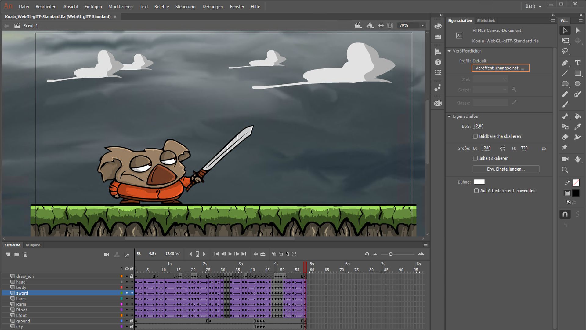Select the Hand tool
This screenshot has width=586, height=330.
577,159
